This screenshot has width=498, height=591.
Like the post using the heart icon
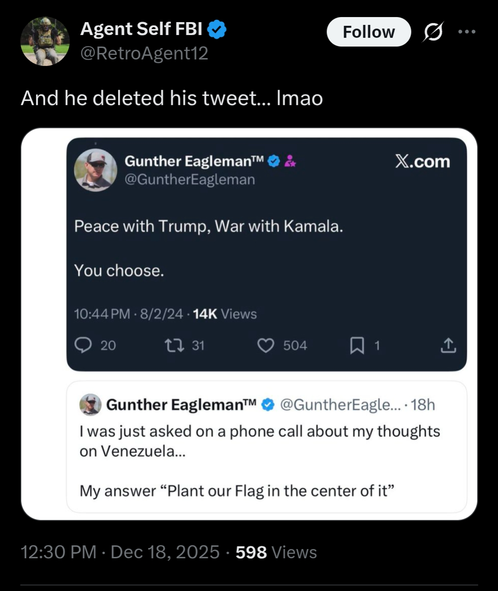tap(265, 345)
